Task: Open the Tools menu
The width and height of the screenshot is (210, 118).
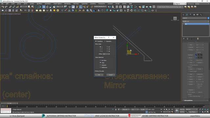Action: 13,4
